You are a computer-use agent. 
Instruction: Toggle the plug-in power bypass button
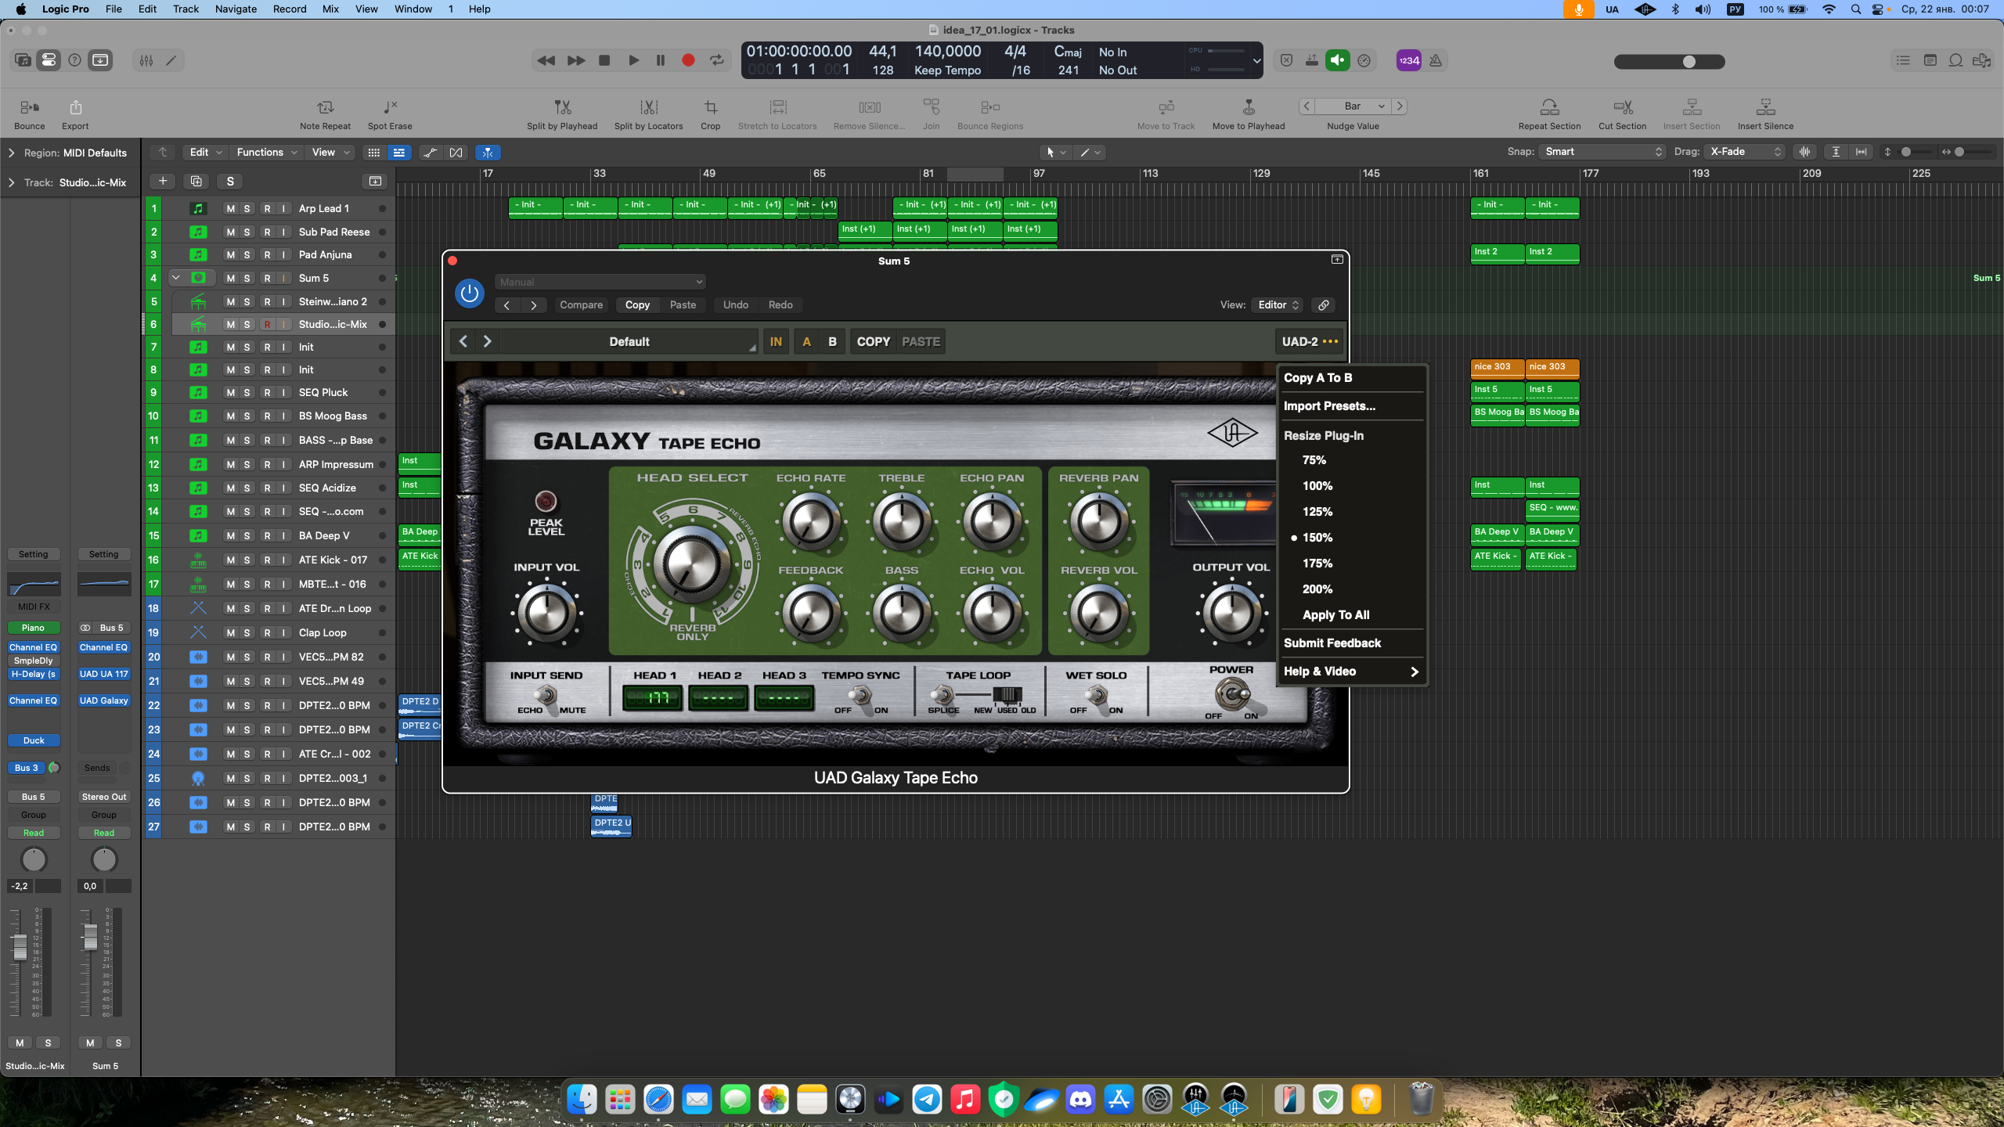click(x=470, y=293)
